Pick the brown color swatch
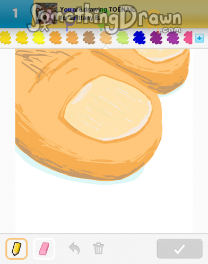The width and height of the screenshot is (208, 264). pyautogui.click(x=89, y=38)
